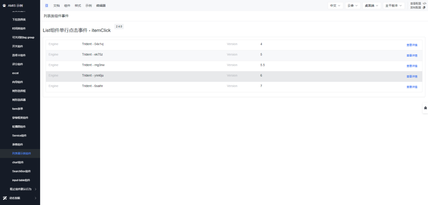Image resolution: width=428 pixels, height=205 pixels.
Task: Select 选项卡组件 in sidebar
Action: pos(19,55)
